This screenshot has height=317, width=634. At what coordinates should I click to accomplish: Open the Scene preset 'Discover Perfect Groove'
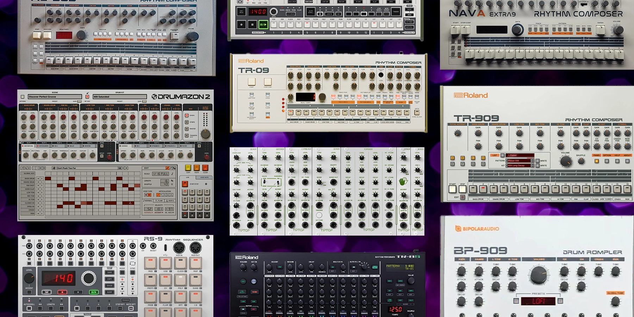55,97
